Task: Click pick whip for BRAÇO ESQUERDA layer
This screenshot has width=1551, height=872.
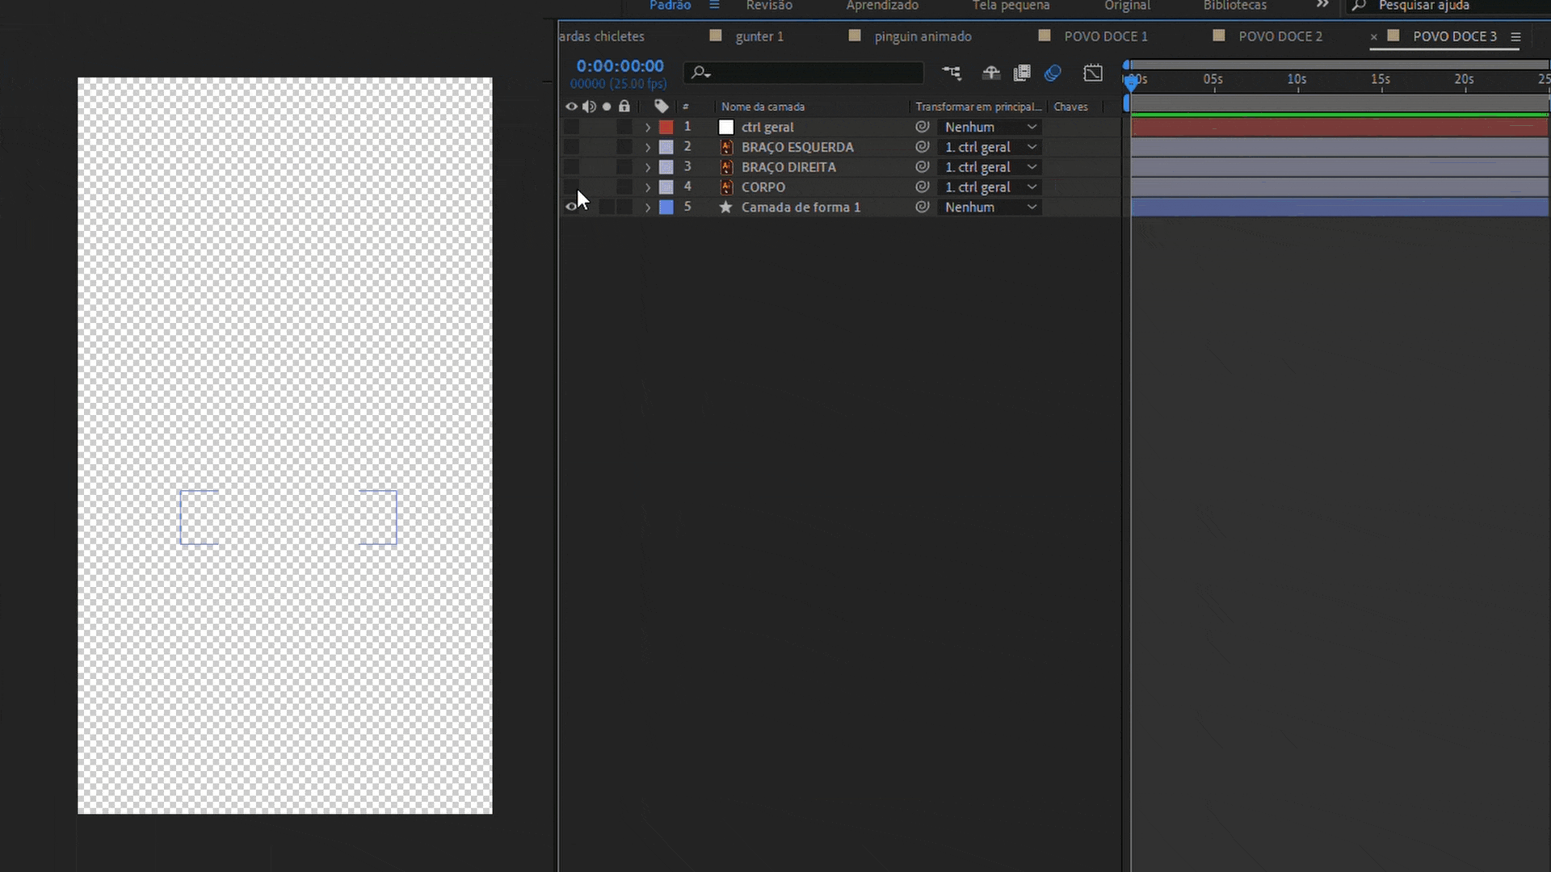Action: (922, 147)
